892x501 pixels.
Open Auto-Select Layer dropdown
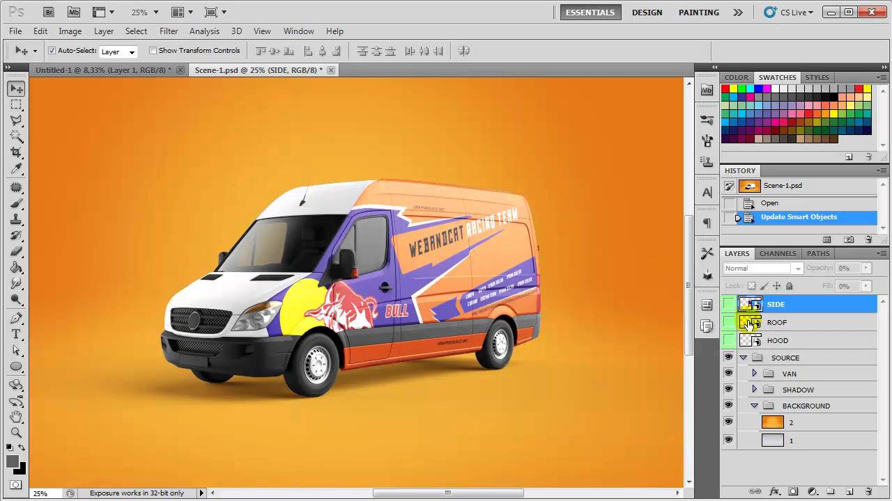(118, 51)
